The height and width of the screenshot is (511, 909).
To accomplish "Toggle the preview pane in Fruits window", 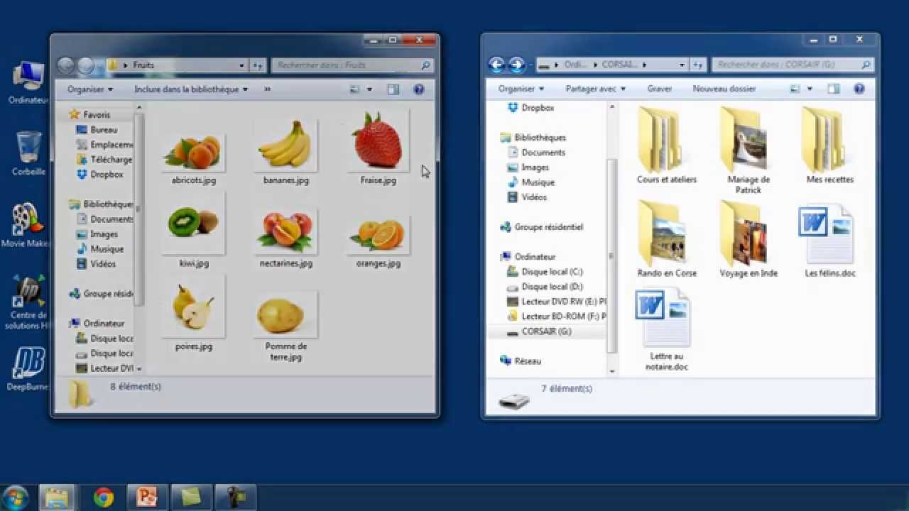I will pos(393,89).
